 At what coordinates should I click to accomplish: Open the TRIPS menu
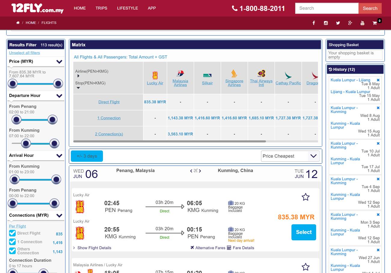(101, 8)
